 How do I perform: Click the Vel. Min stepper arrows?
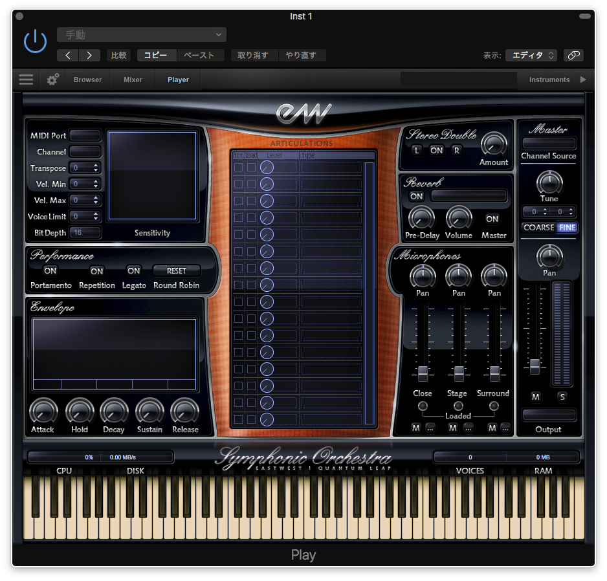(96, 184)
